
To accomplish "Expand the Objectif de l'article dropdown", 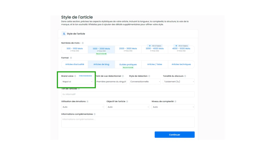I will 128,107.
